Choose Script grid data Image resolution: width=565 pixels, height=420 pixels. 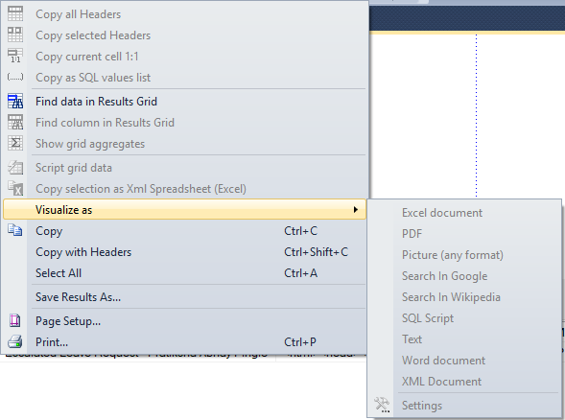coord(185,168)
